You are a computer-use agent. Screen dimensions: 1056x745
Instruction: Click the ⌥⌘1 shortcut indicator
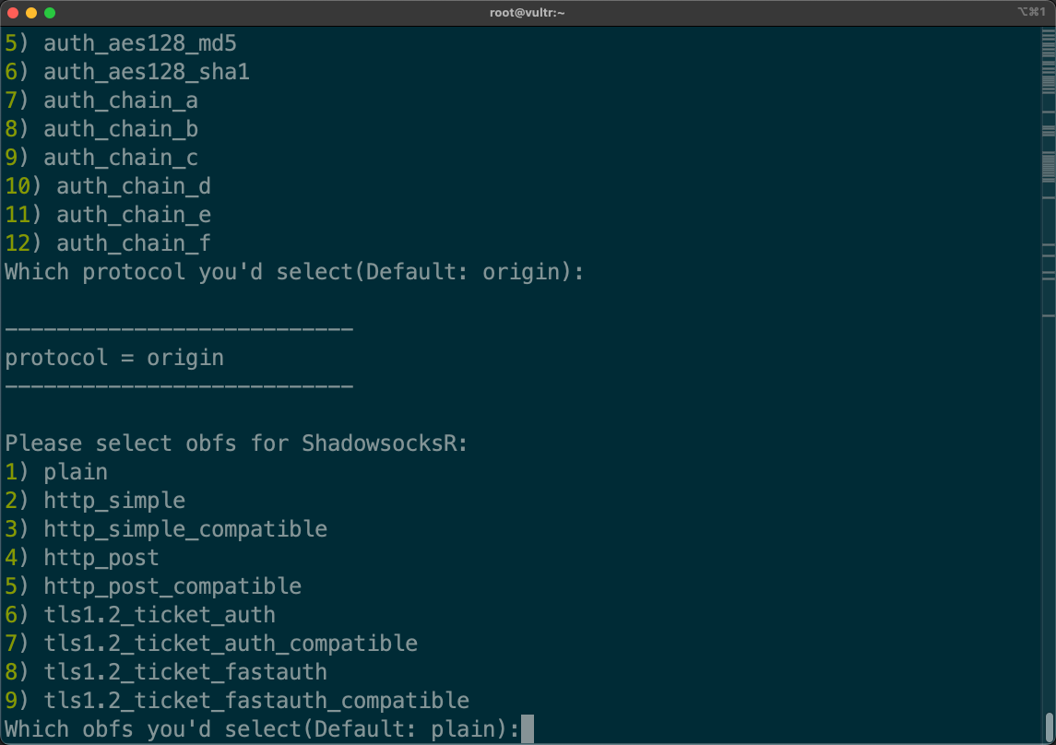click(x=1031, y=13)
